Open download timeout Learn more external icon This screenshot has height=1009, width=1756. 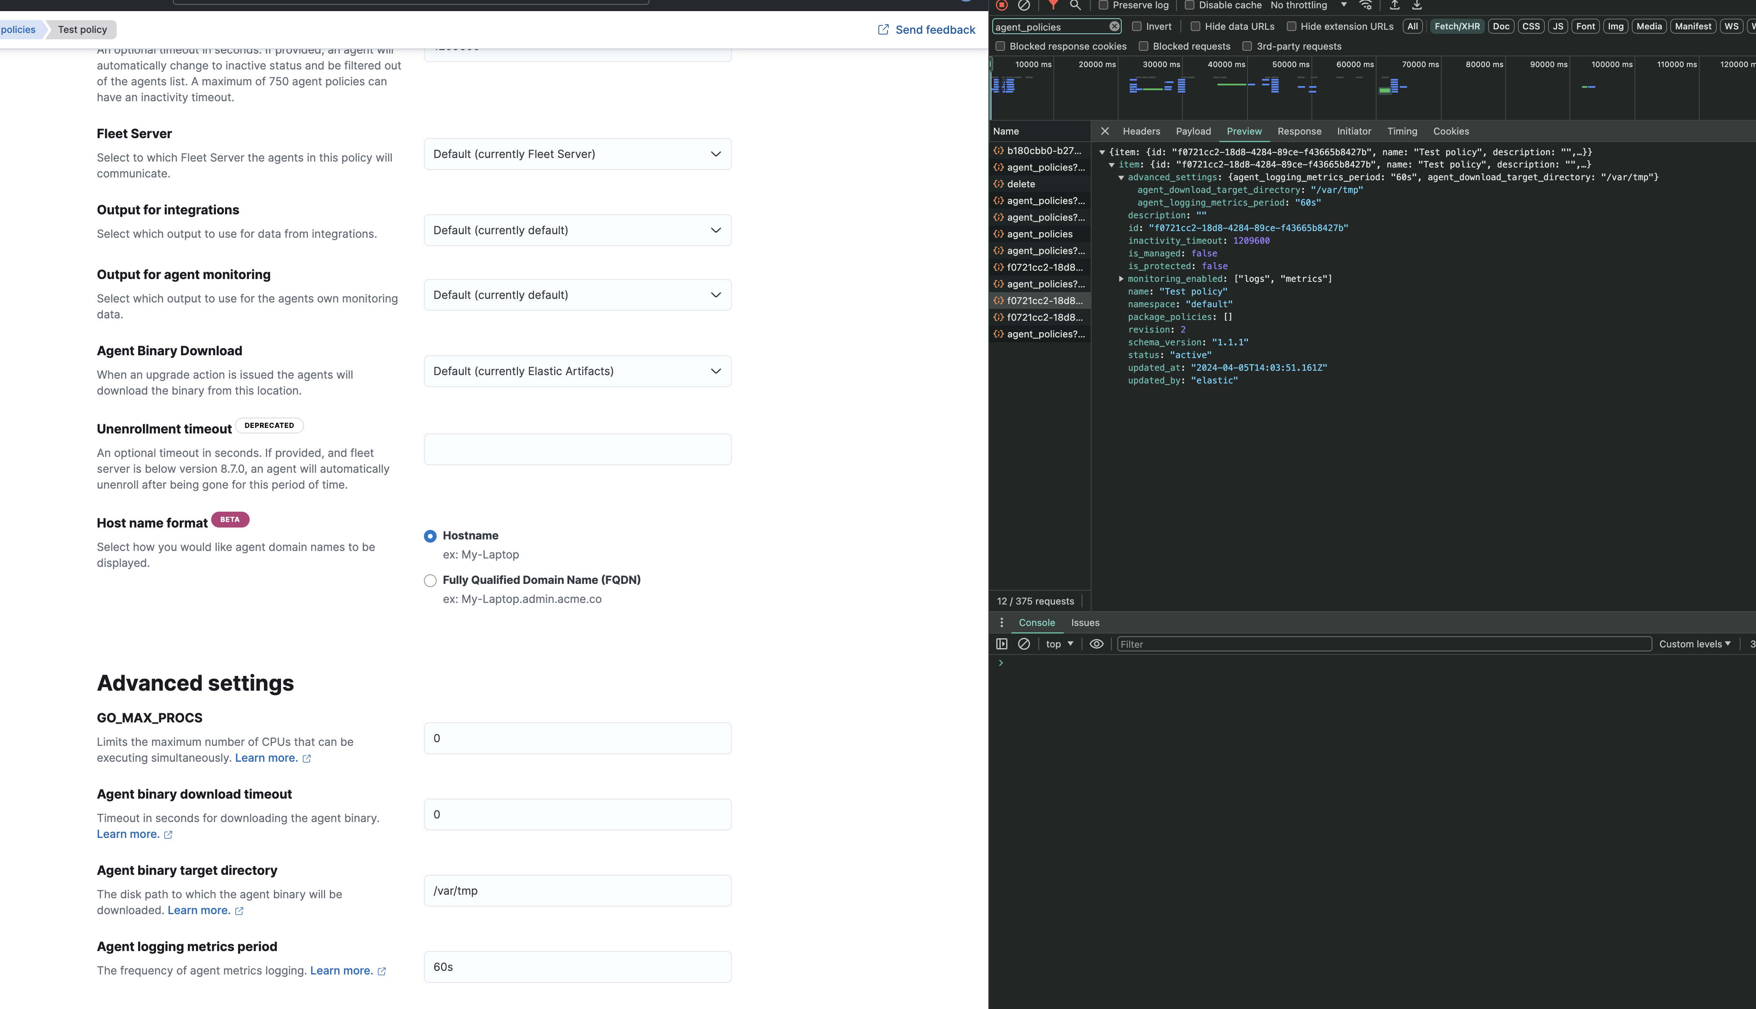(x=168, y=835)
